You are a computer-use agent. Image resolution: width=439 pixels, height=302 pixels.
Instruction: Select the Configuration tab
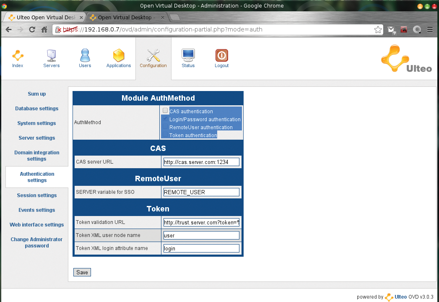pyautogui.click(x=153, y=58)
